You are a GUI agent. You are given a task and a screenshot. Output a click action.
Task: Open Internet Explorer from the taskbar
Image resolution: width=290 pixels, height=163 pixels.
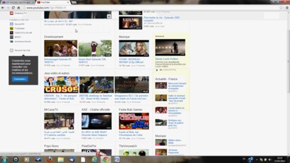[94, 159]
